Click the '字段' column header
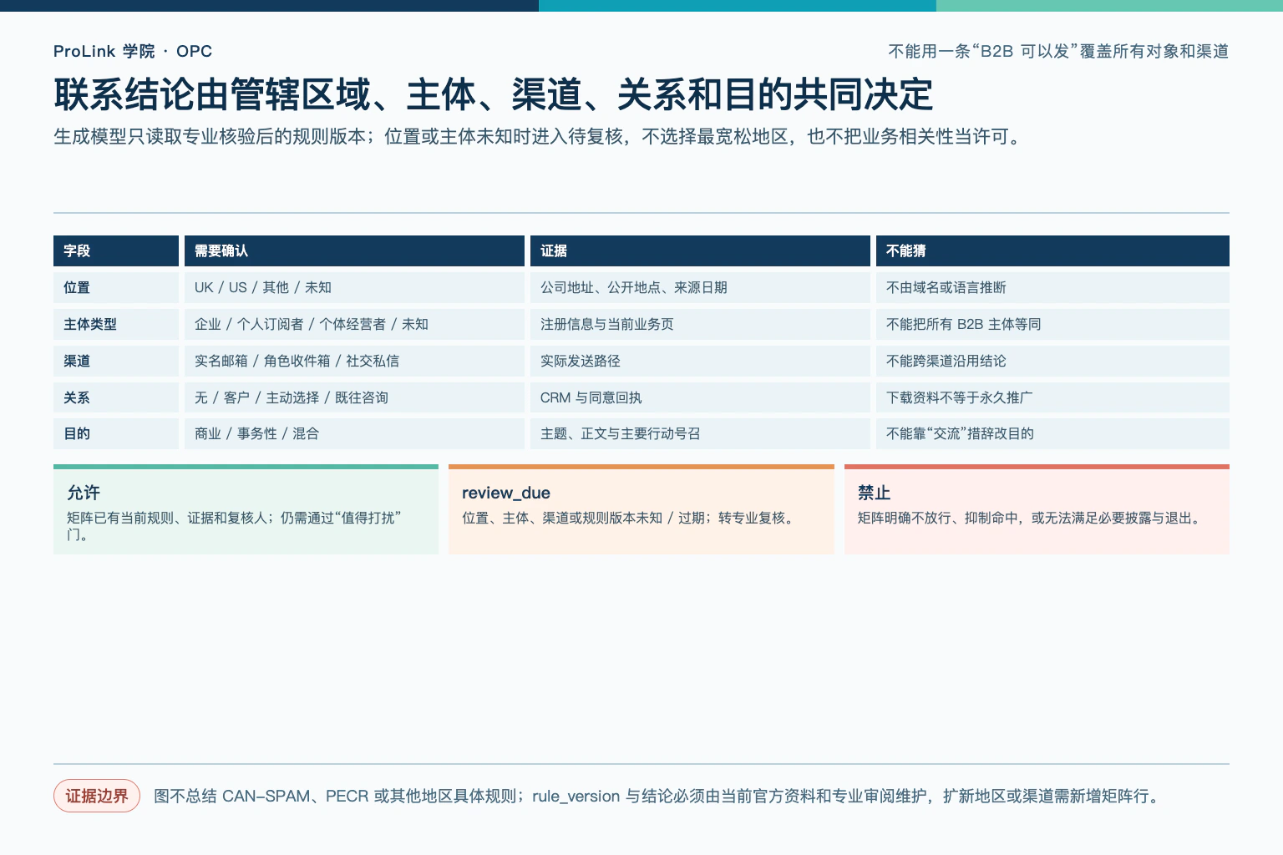The image size is (1283, 855). coord(116,250)
